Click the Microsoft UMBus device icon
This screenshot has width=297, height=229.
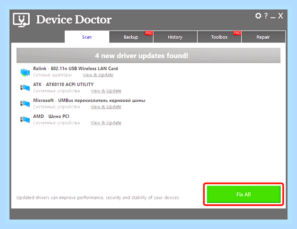pyautogui.click(x=25, y=104)
